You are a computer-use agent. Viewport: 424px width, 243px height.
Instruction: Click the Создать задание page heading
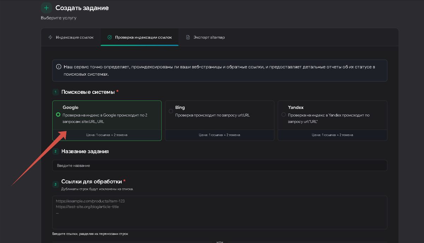82,8
